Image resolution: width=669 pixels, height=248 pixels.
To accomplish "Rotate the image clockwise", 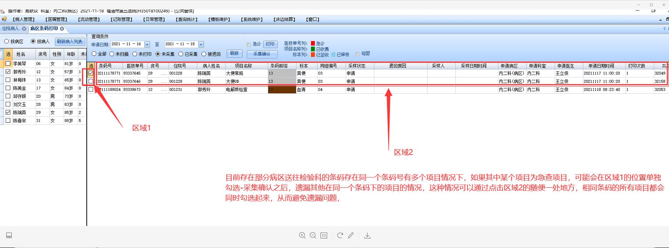I will [340, 235].
